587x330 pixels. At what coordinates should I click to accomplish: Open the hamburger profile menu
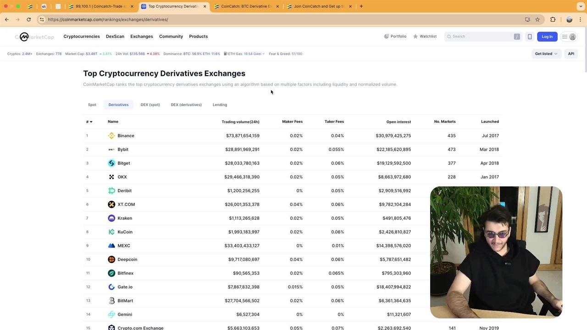tap(569, 37)
